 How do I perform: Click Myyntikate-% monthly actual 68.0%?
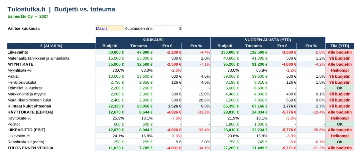pyautogui.click(x=139, y=70)
